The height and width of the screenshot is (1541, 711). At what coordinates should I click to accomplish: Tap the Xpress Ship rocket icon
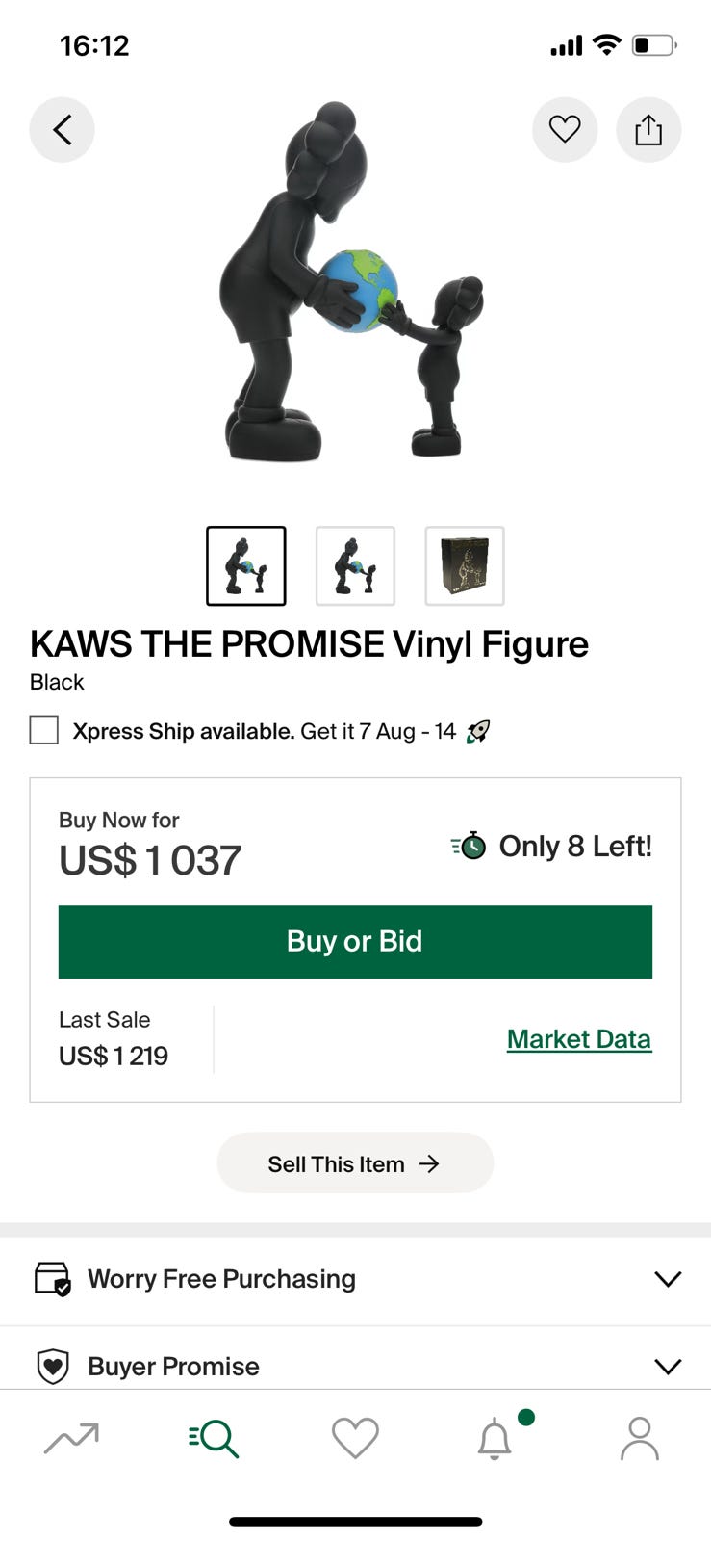478,732
